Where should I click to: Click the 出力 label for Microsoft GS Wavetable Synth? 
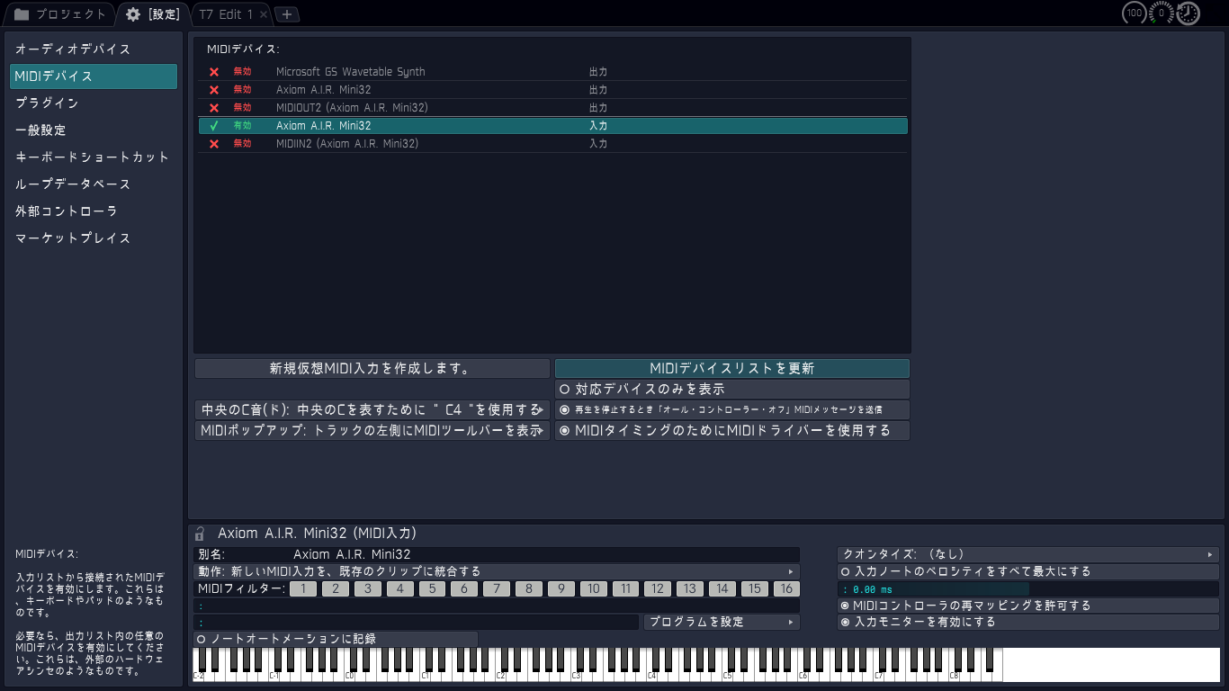598,72
